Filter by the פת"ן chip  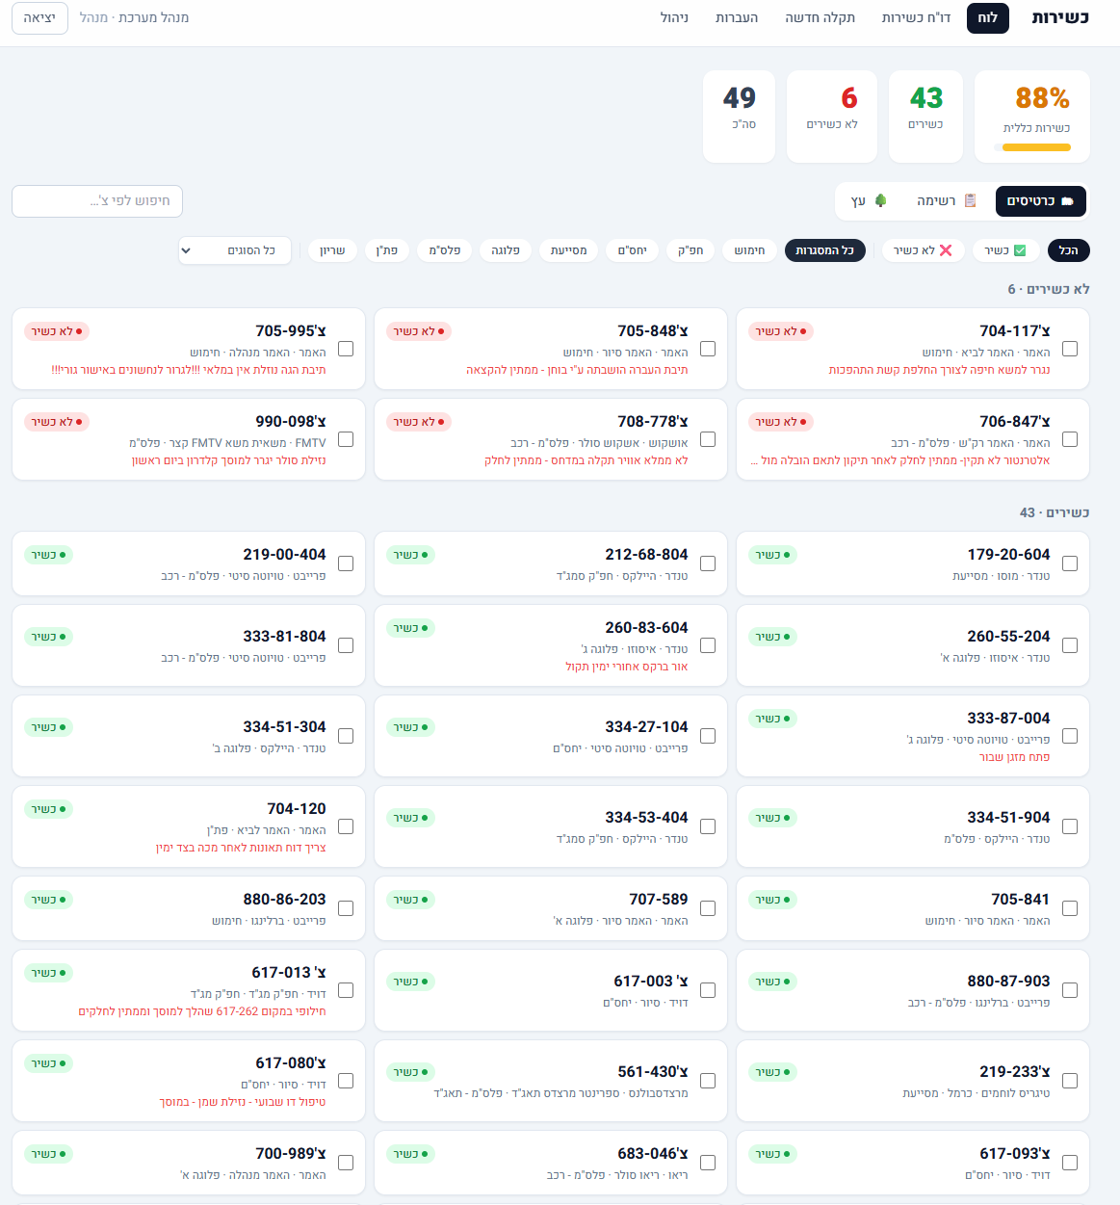click(387, 250)
